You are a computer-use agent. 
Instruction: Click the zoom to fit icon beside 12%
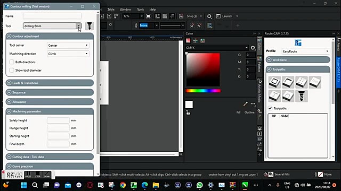coord(148,16)
